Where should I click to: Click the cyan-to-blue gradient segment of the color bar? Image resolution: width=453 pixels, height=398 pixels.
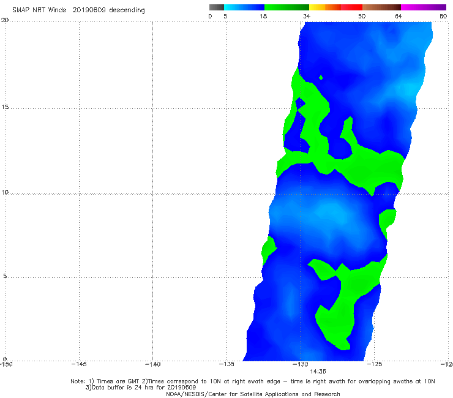tap(244, 7)
